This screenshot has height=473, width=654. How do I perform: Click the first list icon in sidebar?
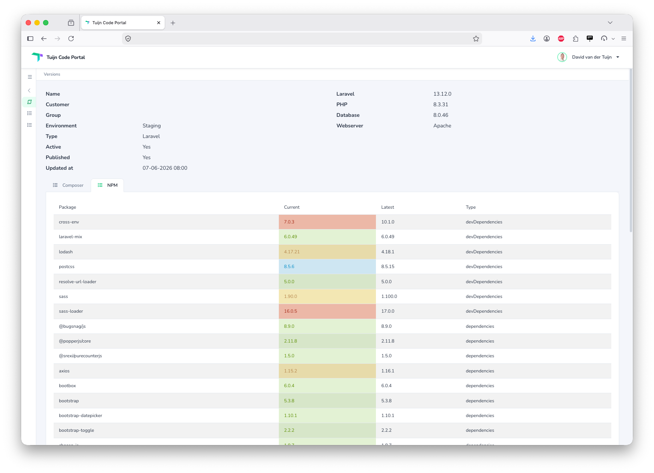pyautogui.click(x=29, y=113)
